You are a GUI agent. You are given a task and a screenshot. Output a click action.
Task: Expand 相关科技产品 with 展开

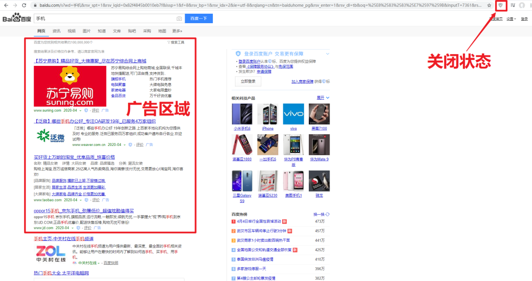point(323,98)
